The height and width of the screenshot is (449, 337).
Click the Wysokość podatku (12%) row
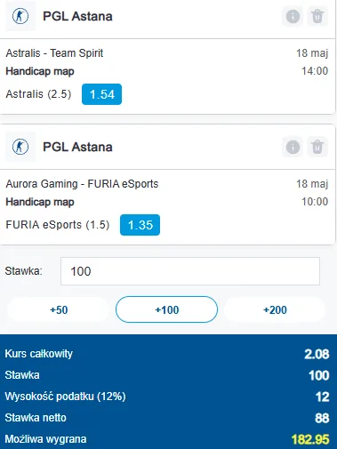[x=167, y=397]
